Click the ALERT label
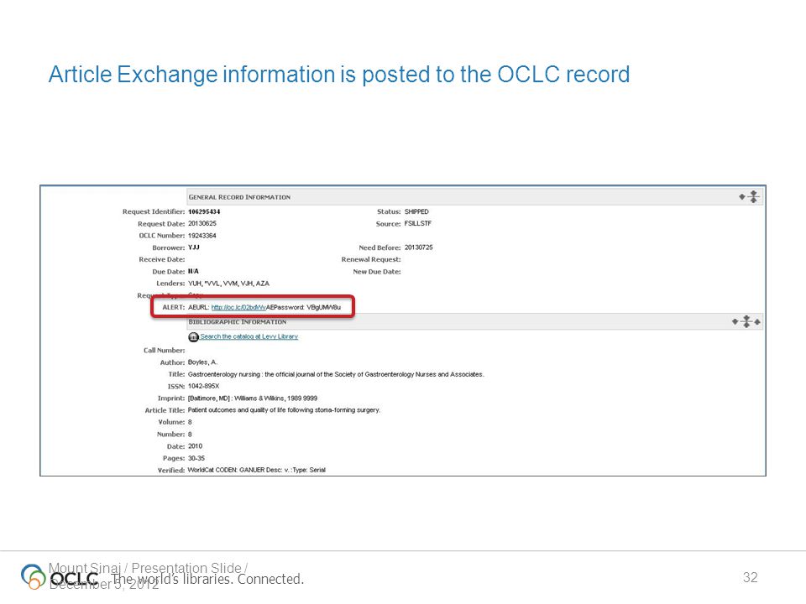806x604 pixels. tap(173, 307)
